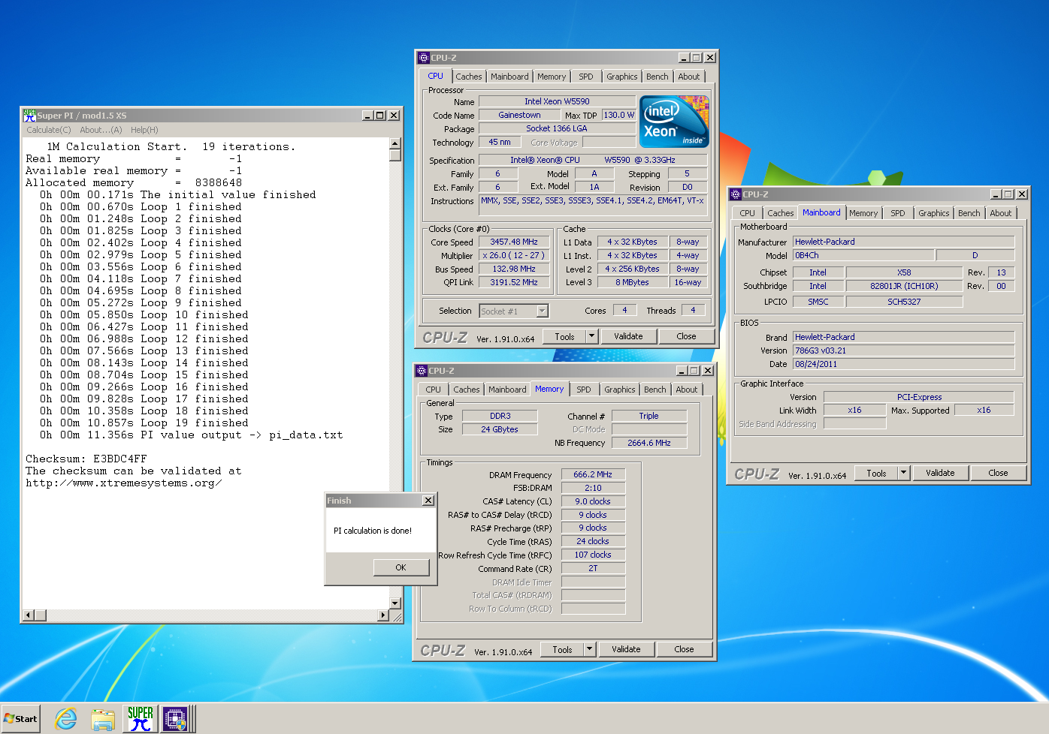
Task: Open Graphics tab in top CPU-Z window
Action: click(622, 77)
